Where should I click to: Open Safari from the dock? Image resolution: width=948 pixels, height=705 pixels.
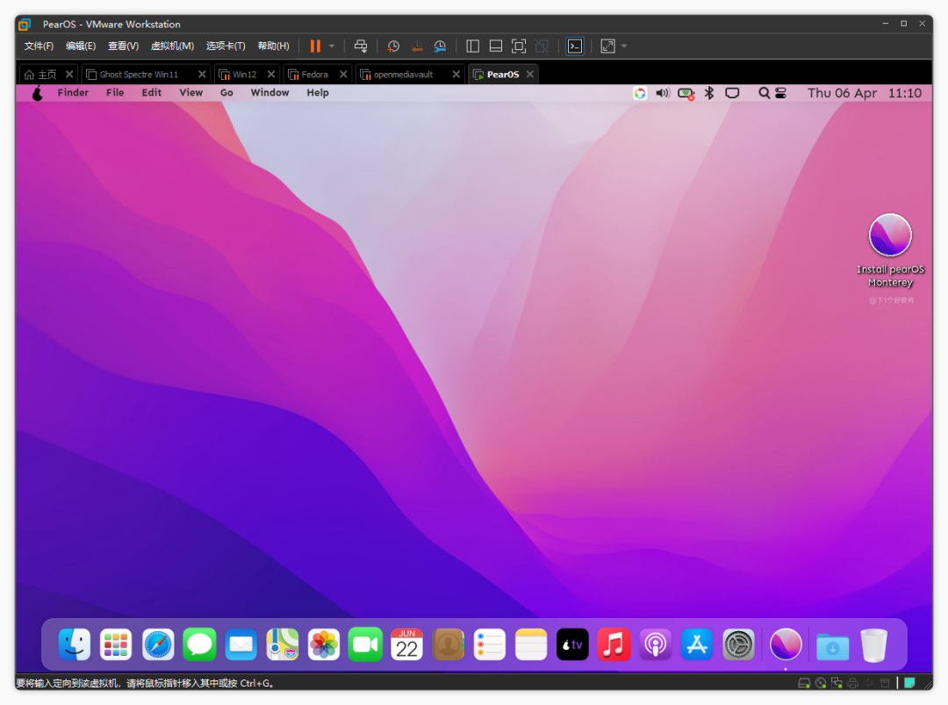point(158,645)
